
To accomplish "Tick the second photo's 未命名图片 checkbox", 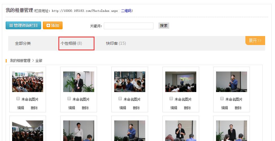I will tap(69, 99).
